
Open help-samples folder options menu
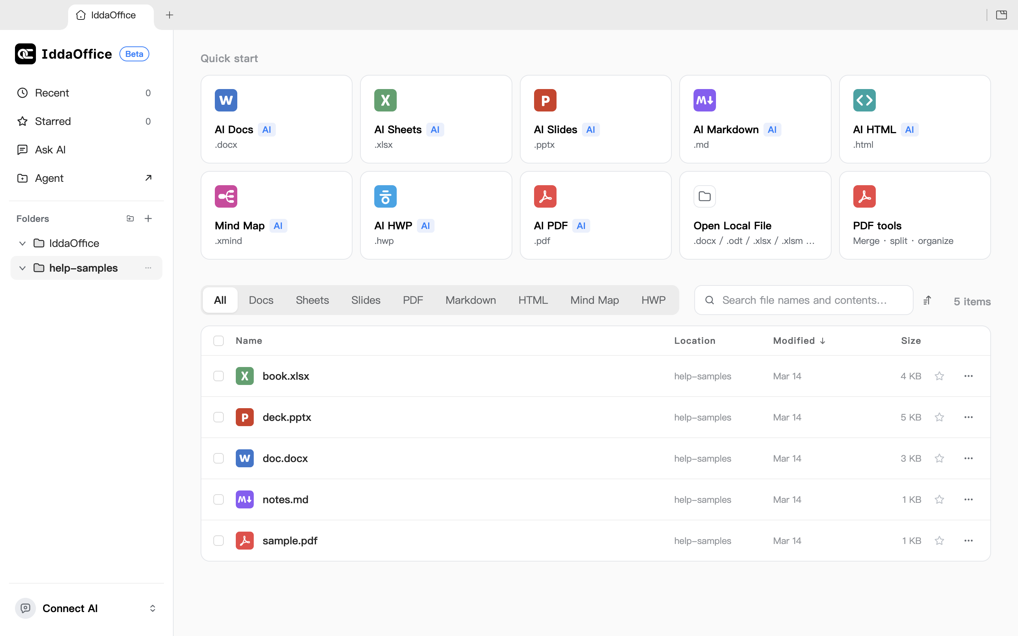click(x=148, y=268)
